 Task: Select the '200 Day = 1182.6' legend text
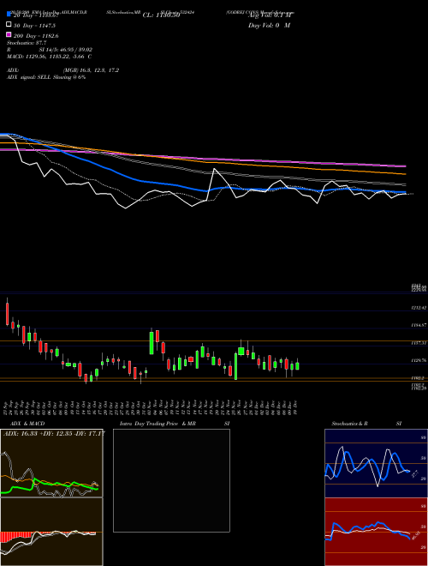click(36, 36)
